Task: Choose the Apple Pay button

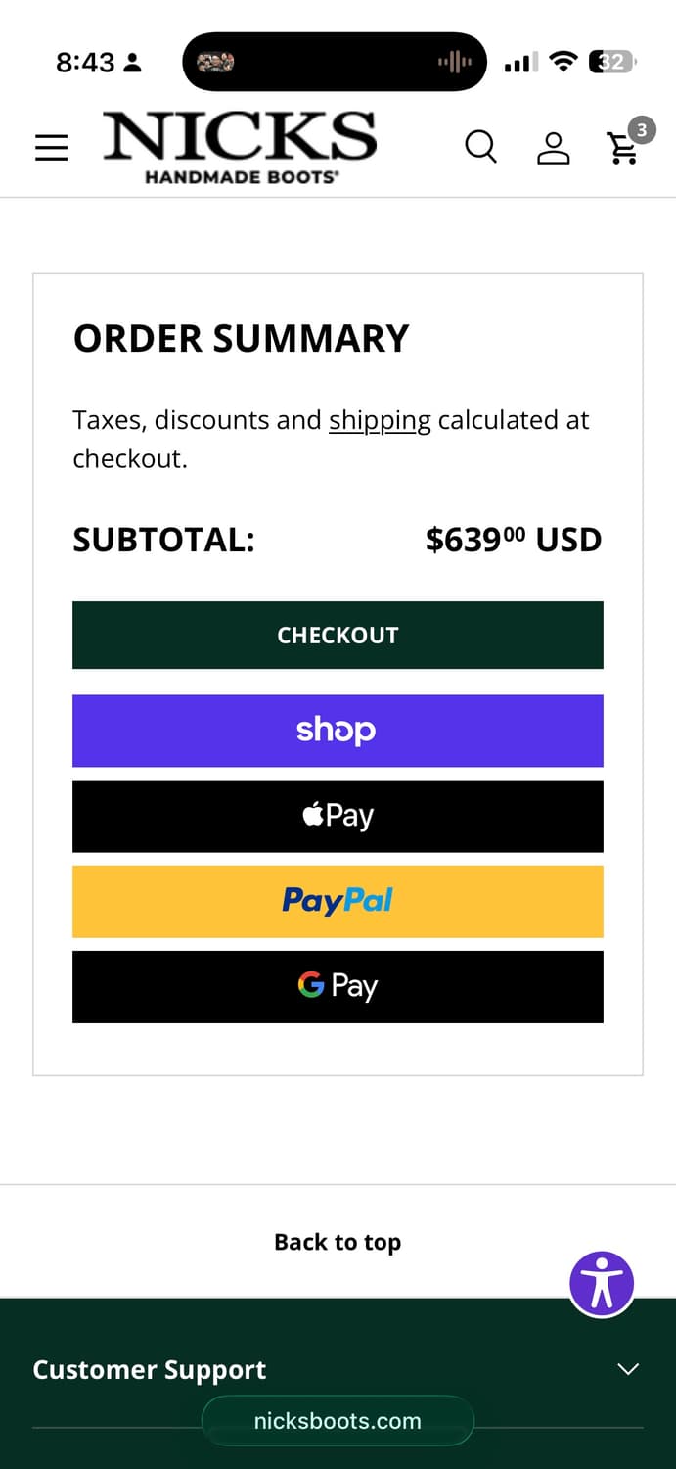Action: tap(338, 816)
